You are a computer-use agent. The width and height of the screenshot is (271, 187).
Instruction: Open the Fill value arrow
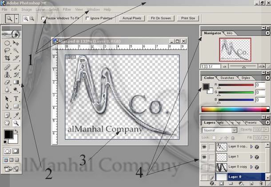[266, 137]
